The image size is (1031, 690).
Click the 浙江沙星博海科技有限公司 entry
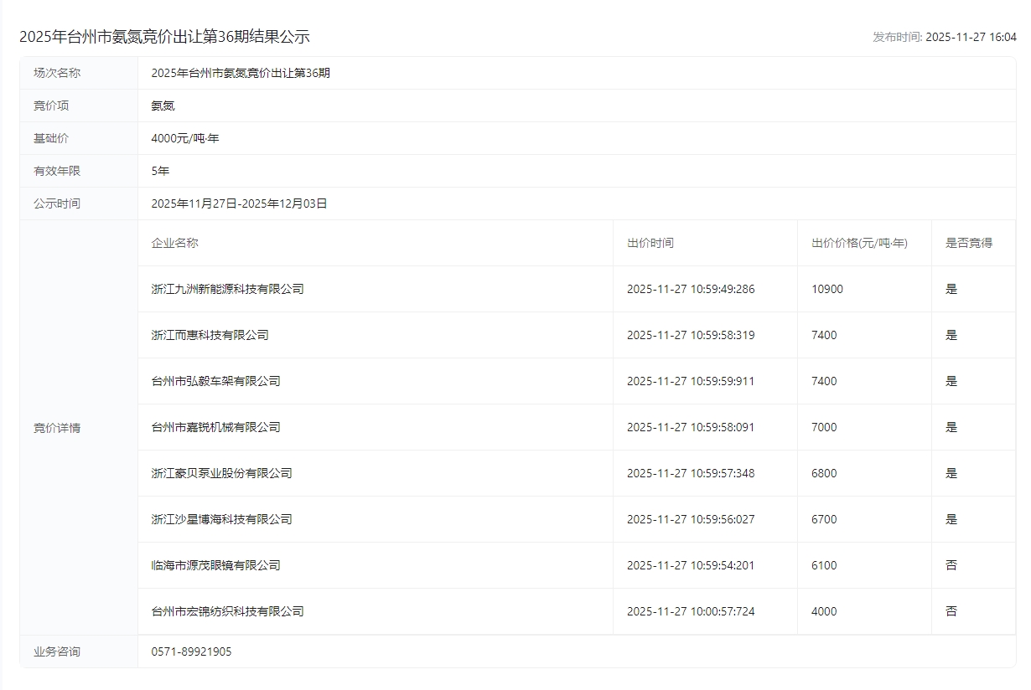click(221, 519)
